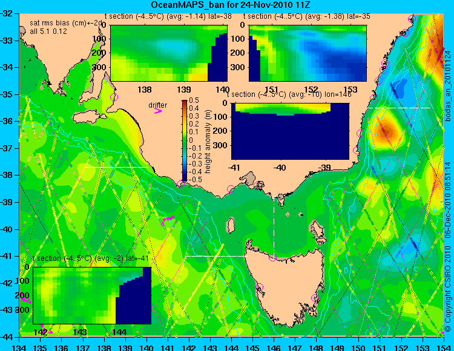Screen dimensions: 454x351
Task: Click the 152 tick in the lat=-35 inset
Action: 311,89
